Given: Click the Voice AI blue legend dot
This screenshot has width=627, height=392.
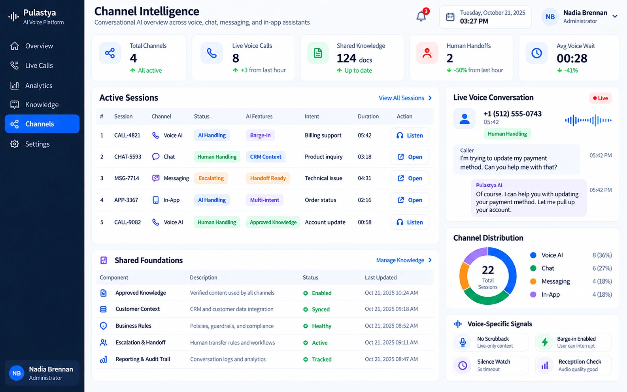Looking at the screenshot, I should (x=533, y=255).
